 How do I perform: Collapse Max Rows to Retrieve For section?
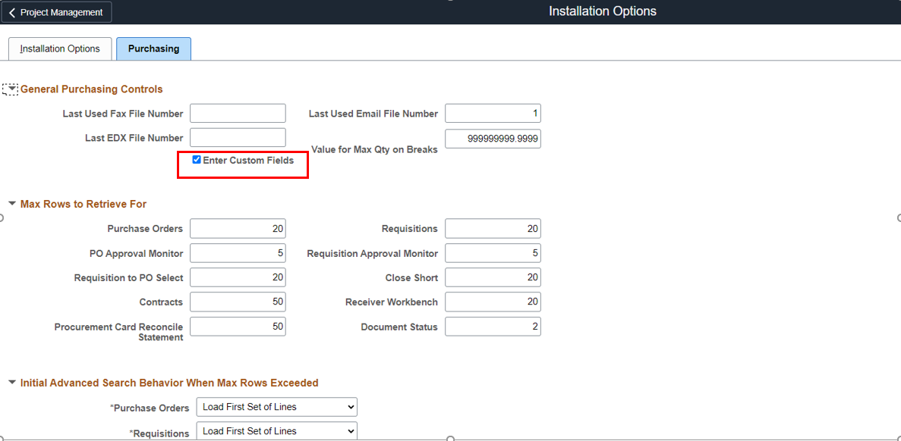click(x=12, y=204)
